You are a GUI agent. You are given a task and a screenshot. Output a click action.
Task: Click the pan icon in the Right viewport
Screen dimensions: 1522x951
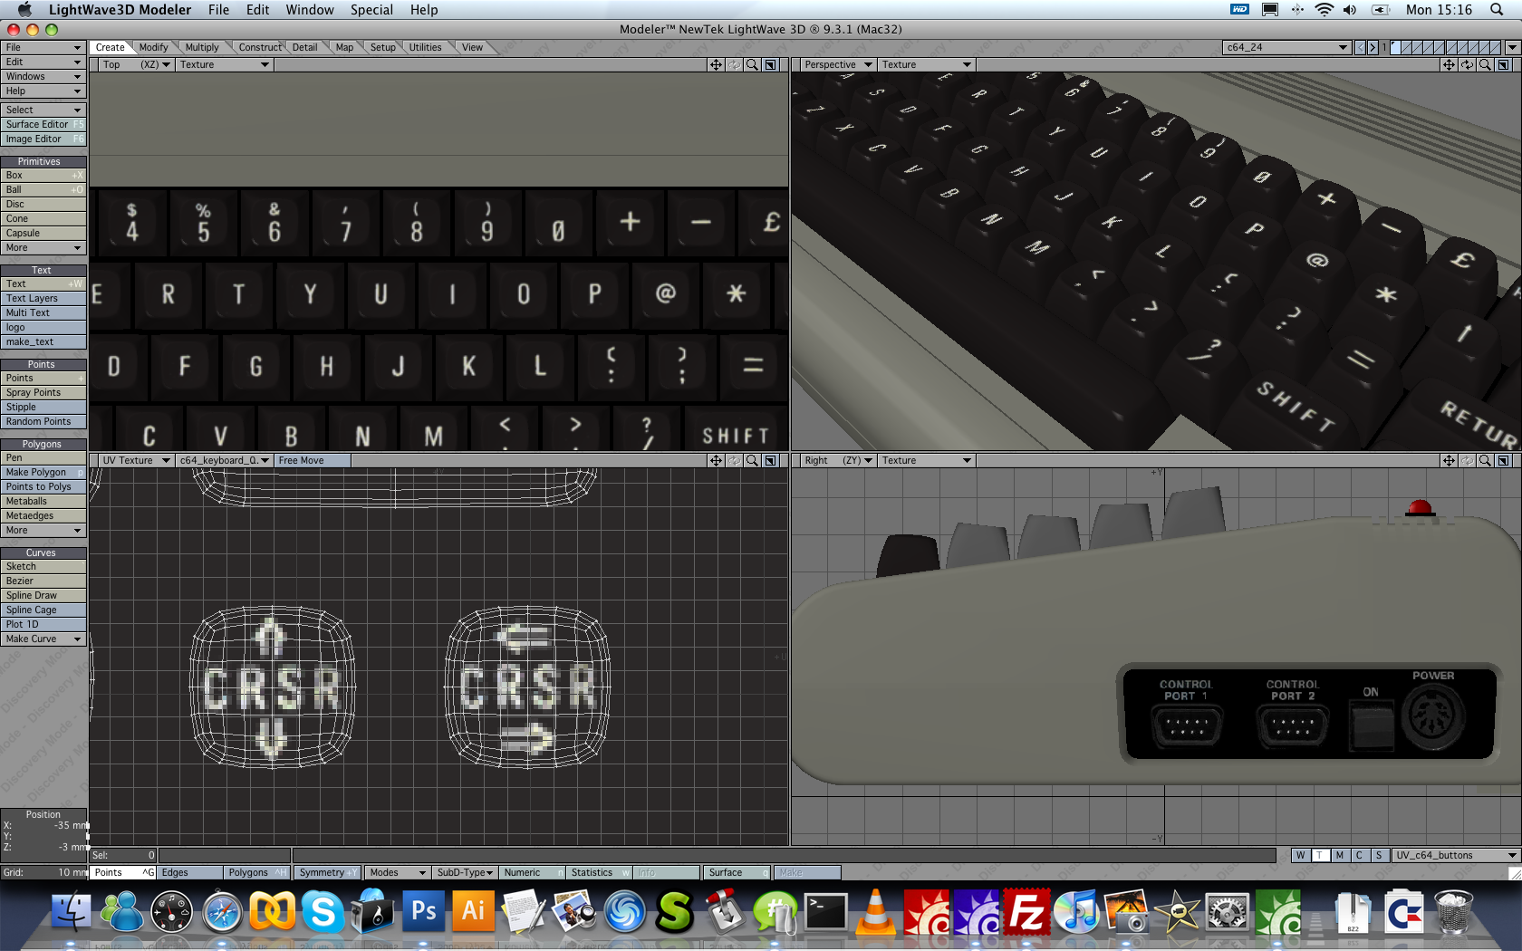(1449, 460)
